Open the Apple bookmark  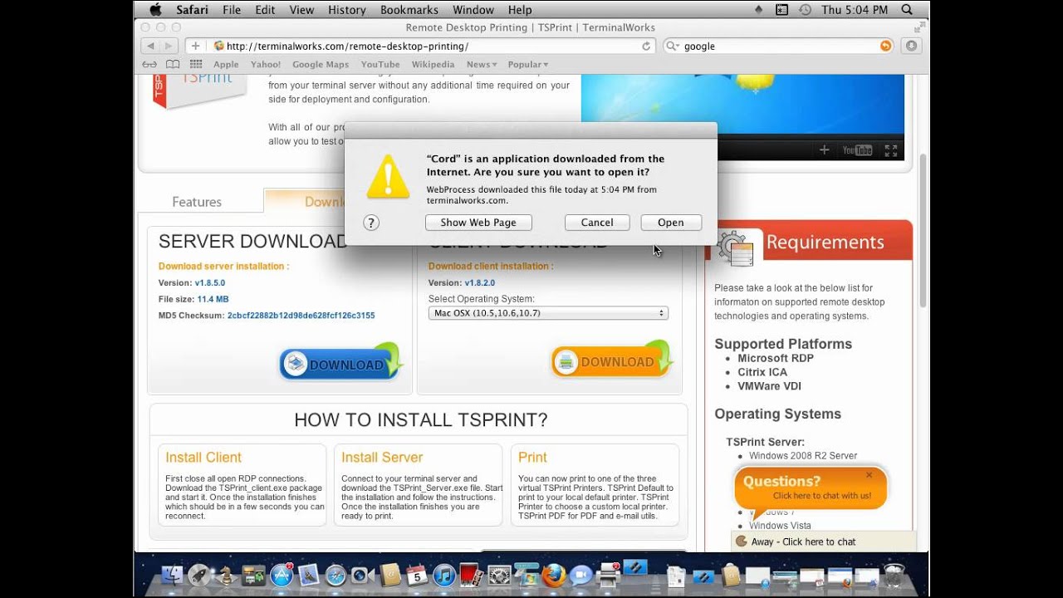tap(226, 64)
